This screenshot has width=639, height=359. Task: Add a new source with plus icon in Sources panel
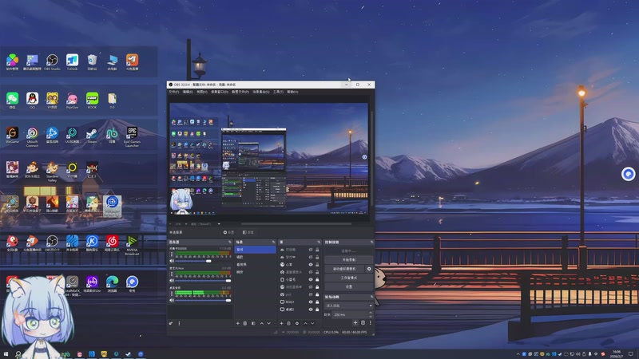pyautogui.click(x=281, y=323)
